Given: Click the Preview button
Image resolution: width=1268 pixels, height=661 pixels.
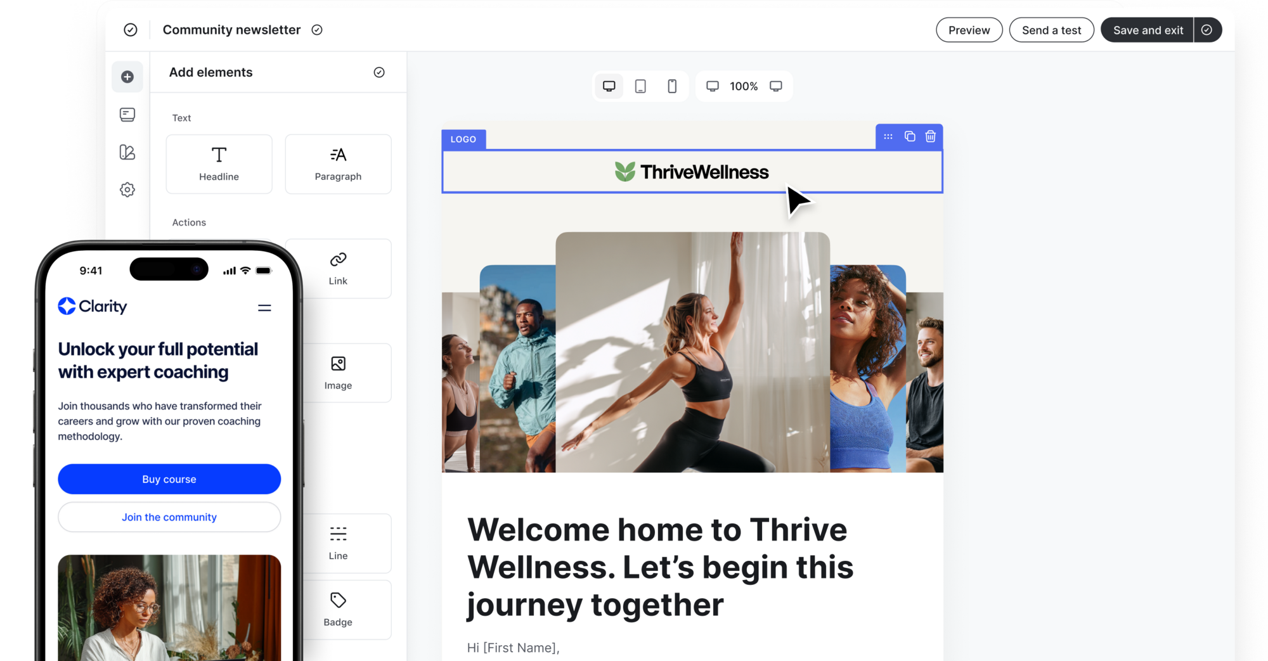Looking at the screenshot, I should point(969,30).
